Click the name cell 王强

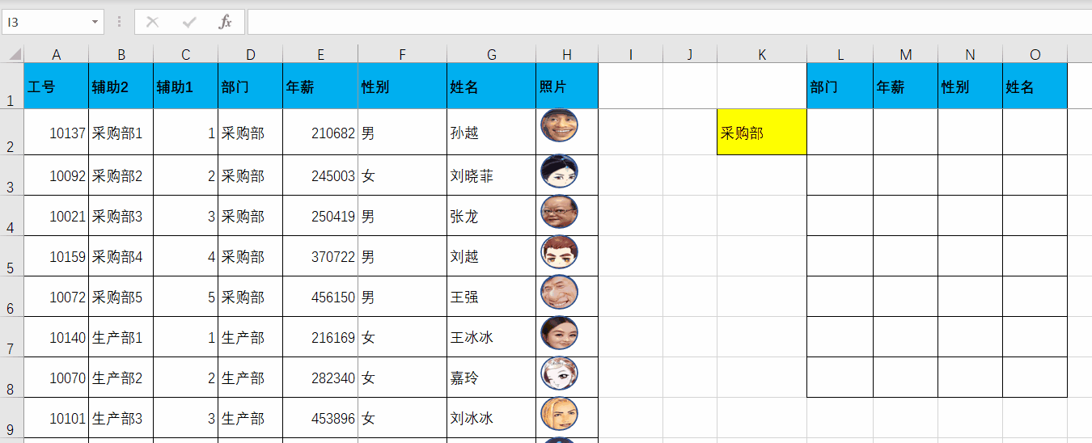(491, 297)
